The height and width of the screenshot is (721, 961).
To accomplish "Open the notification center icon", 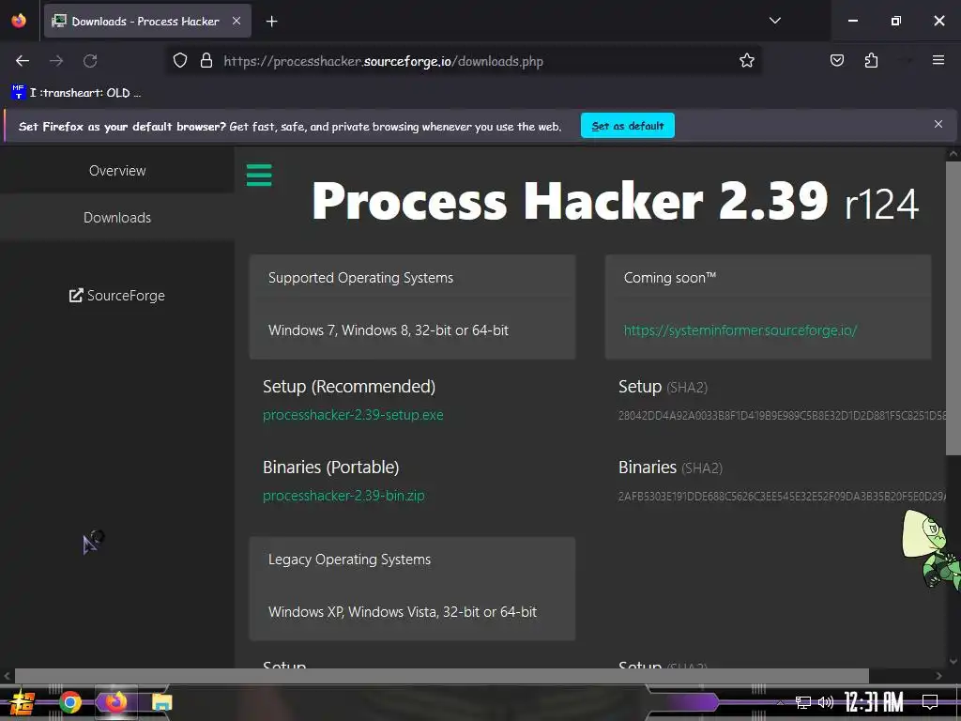I will click(930, 702).
